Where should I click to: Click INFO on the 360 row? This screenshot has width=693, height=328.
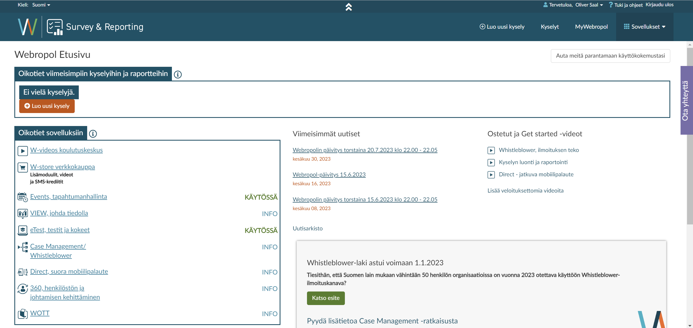click(x=270, y=289)
